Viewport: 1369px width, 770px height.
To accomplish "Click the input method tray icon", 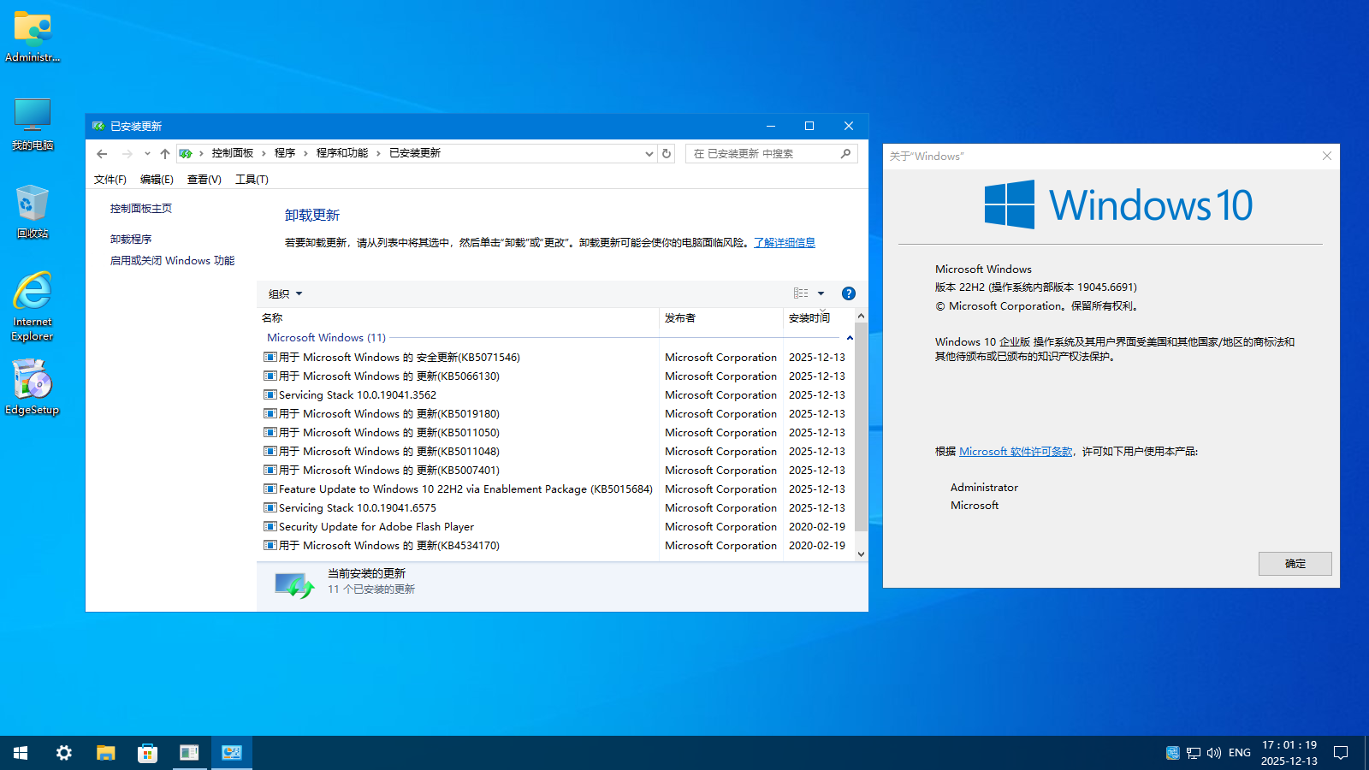I will pos(1172,753).
